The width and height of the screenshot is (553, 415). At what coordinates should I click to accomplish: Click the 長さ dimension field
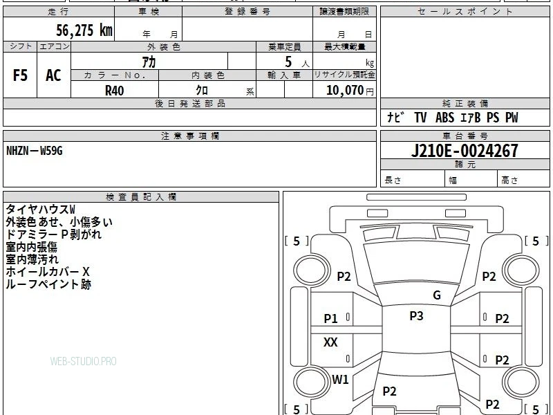click(412, 178)
